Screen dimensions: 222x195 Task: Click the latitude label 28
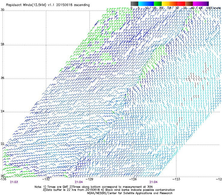click(x=2, y=44)
